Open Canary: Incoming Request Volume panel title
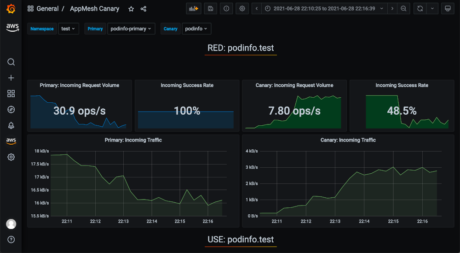This screenshot has width=460, height=253. coord(294,85)
